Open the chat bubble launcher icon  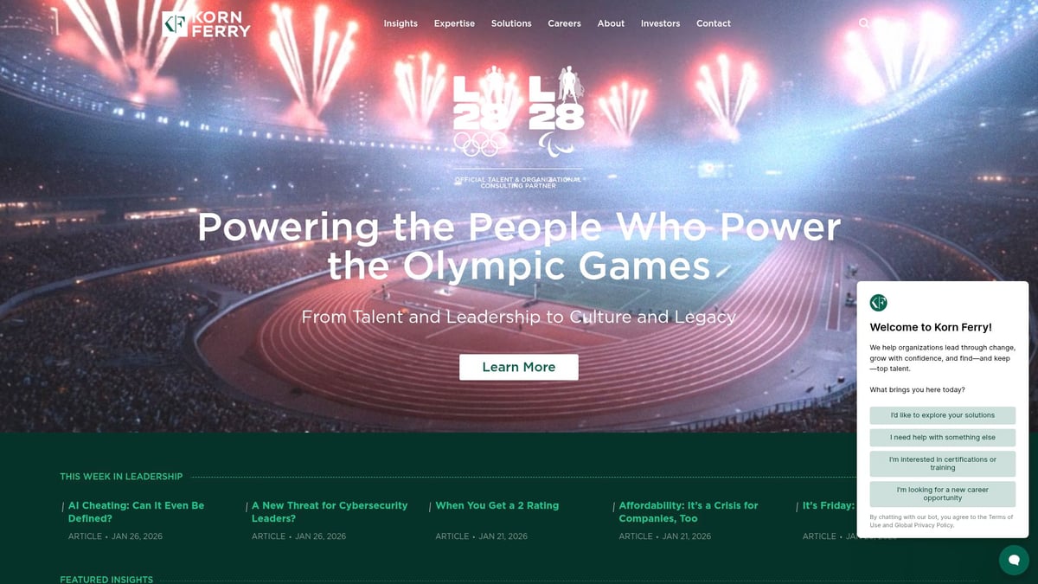coord(1014,560)
